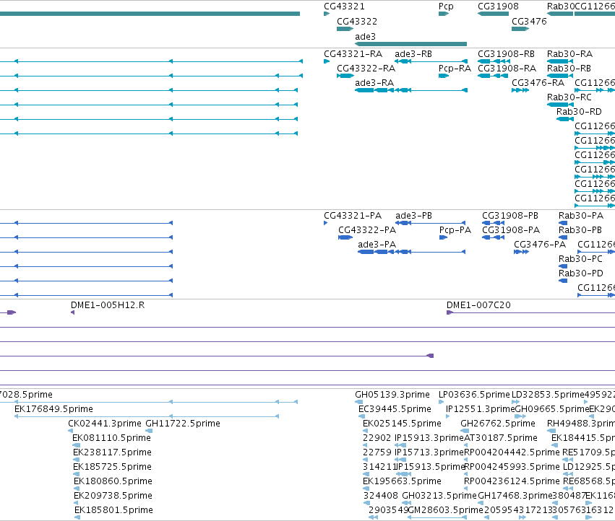
Task: Click the EK176849.5prime EST label
Action: coord(53,409)
